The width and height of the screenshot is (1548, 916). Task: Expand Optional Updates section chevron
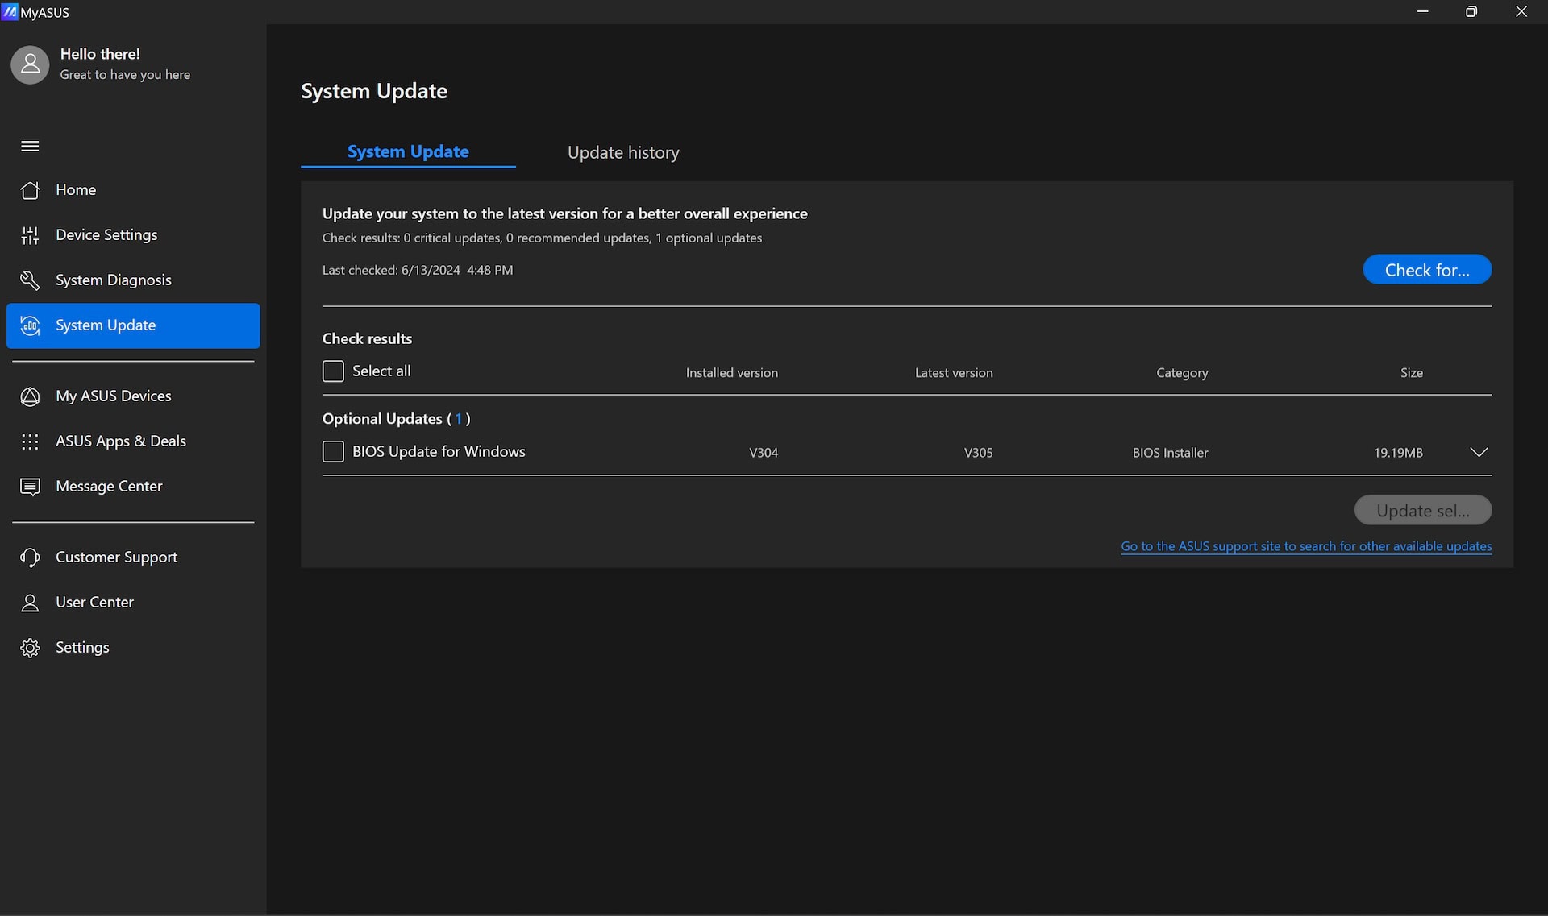pyautogui.click(x=1479, y=451)
